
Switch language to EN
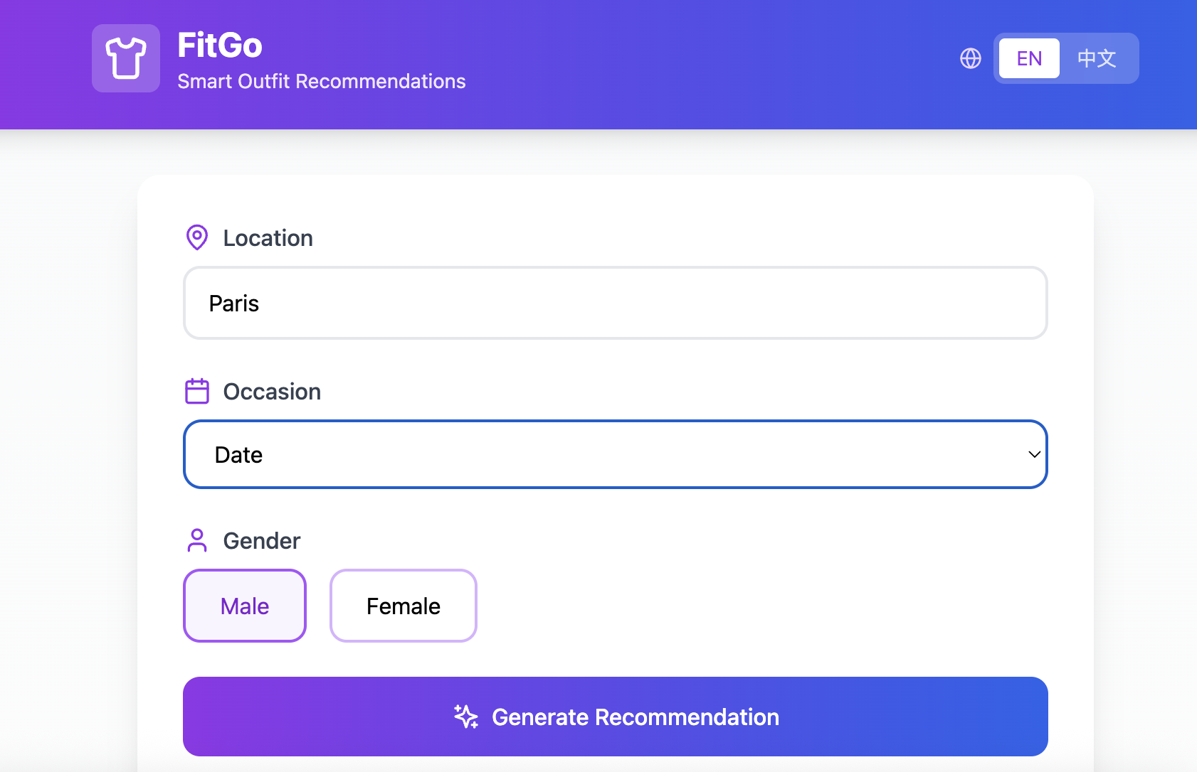click(1029, 58)
